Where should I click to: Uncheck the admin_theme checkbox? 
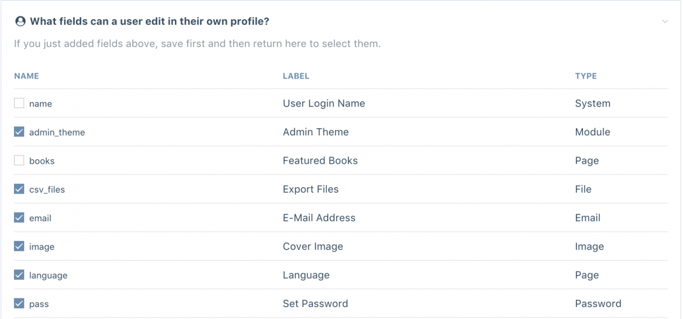point(19,132)
